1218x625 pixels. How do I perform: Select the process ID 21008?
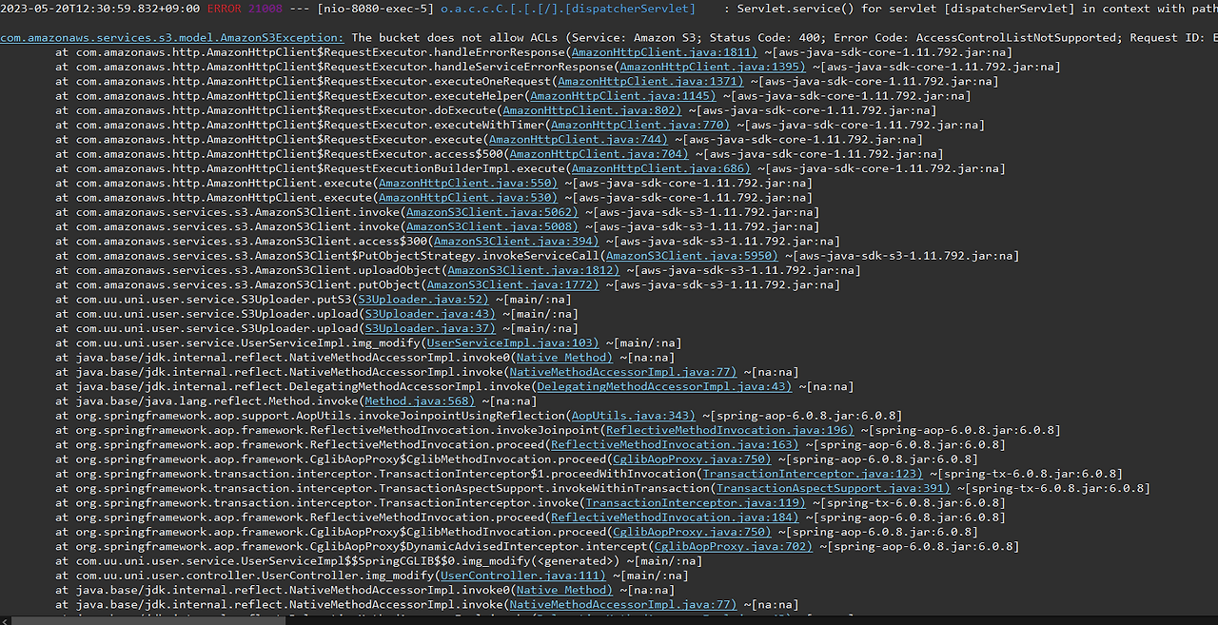[x=265, y=9]
